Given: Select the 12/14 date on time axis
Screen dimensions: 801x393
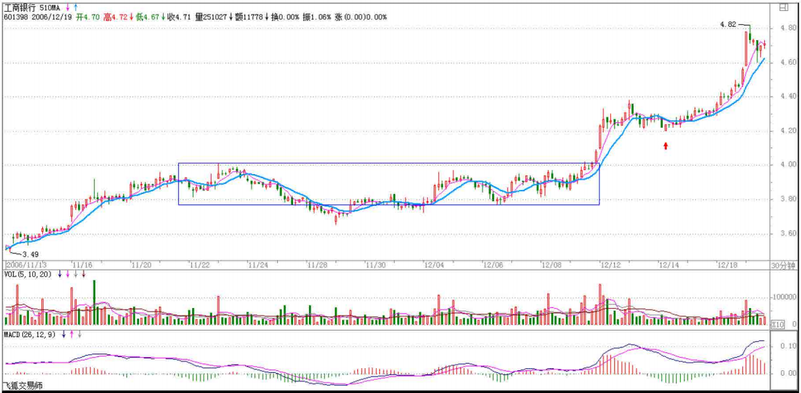Looking at the screenshot, I should 670,265.
